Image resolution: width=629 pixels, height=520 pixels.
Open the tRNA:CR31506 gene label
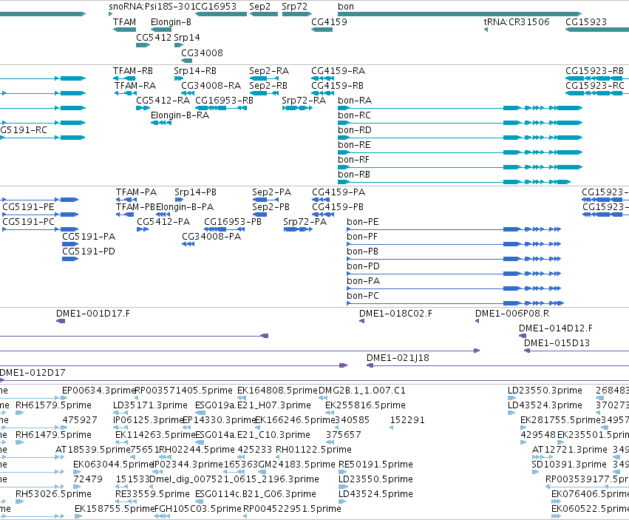[517, 21]
